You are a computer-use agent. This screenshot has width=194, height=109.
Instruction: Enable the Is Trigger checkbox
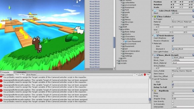173,19
